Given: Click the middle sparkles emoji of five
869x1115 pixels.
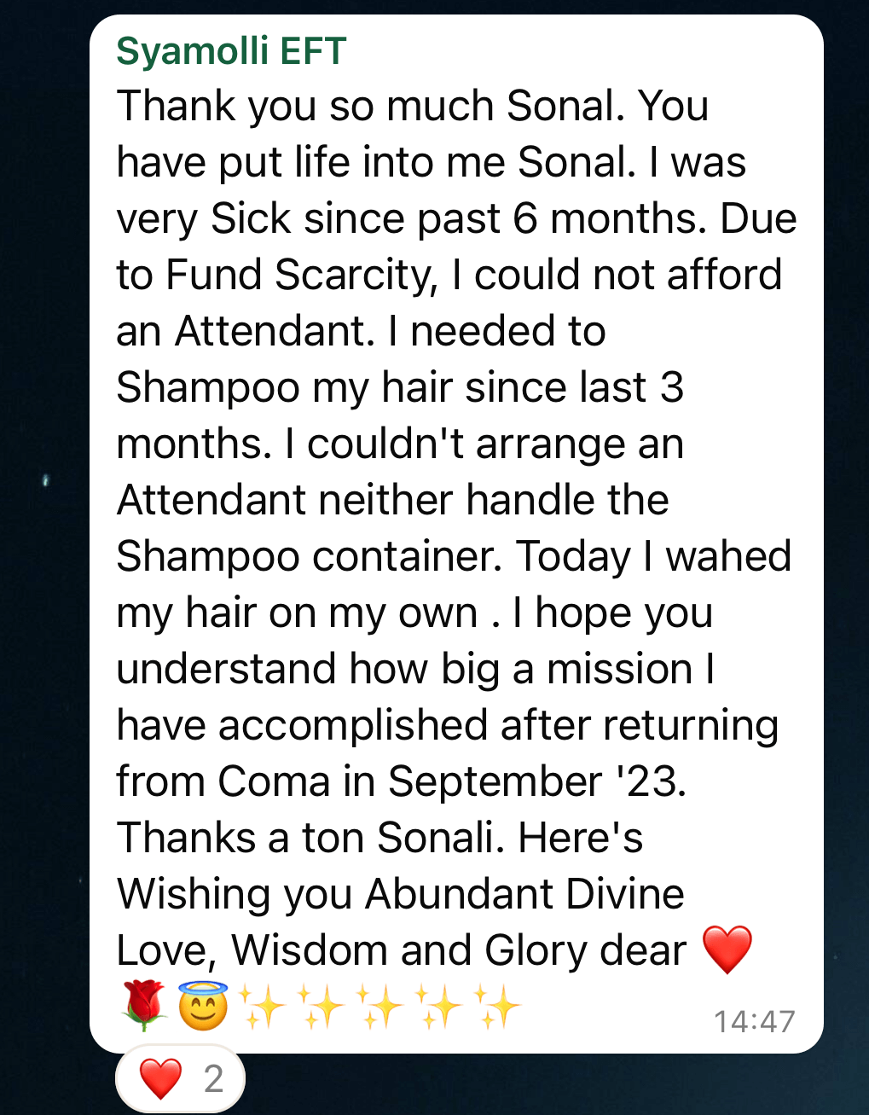Looking at the screenshot, I should pyautogui.click(x=379, y=1006).
